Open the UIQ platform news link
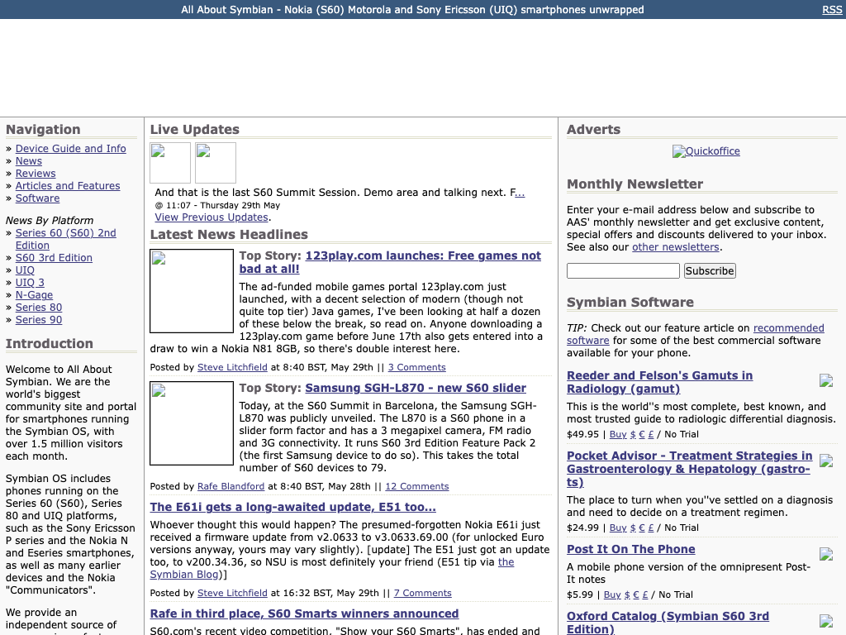The image size is (846, 635). [25, 270]
